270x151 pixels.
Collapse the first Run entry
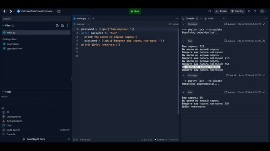(x=184, y=41)
